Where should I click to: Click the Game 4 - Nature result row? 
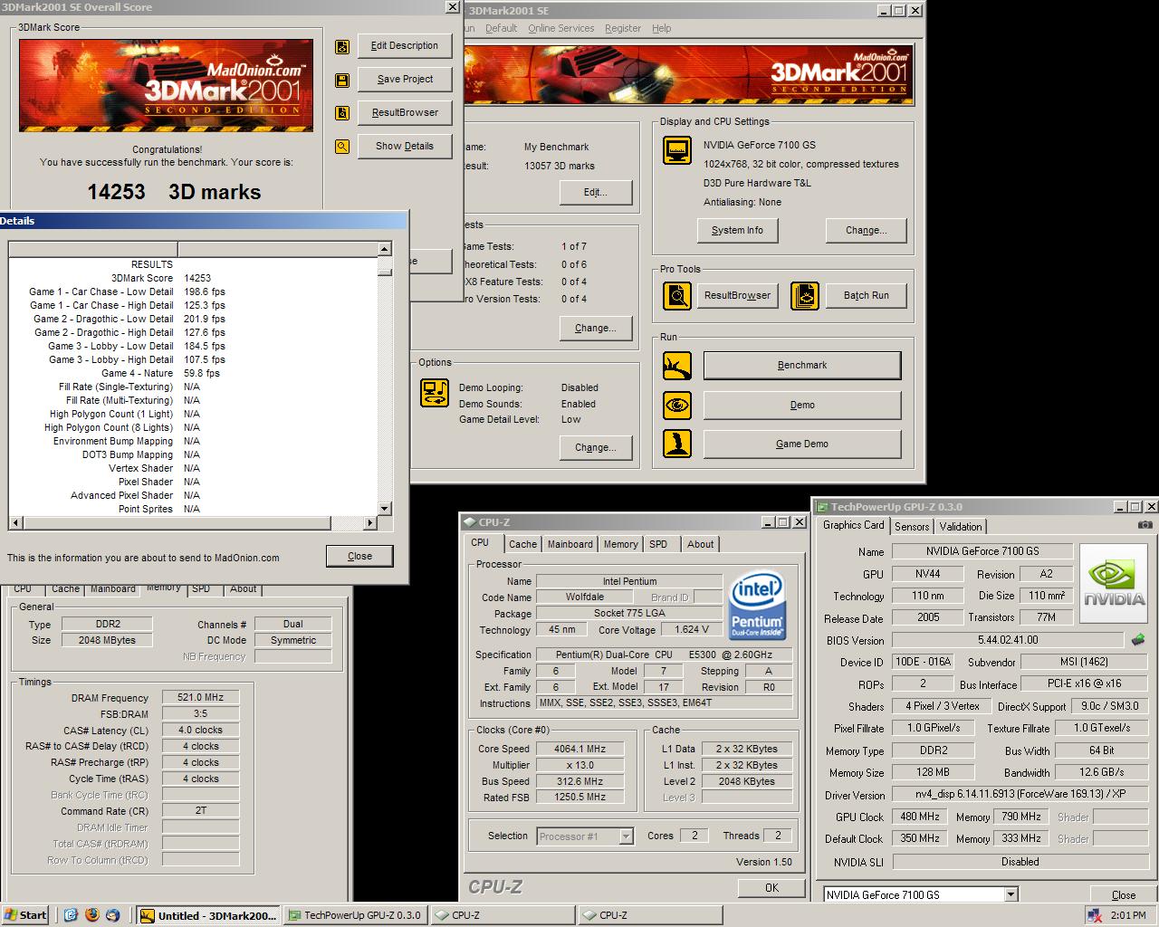[x=194, y=373]
